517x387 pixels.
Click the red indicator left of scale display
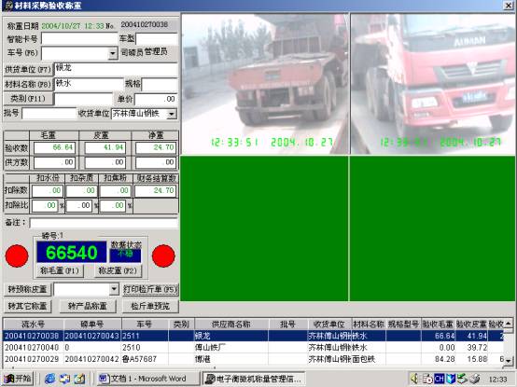(17, 256)
